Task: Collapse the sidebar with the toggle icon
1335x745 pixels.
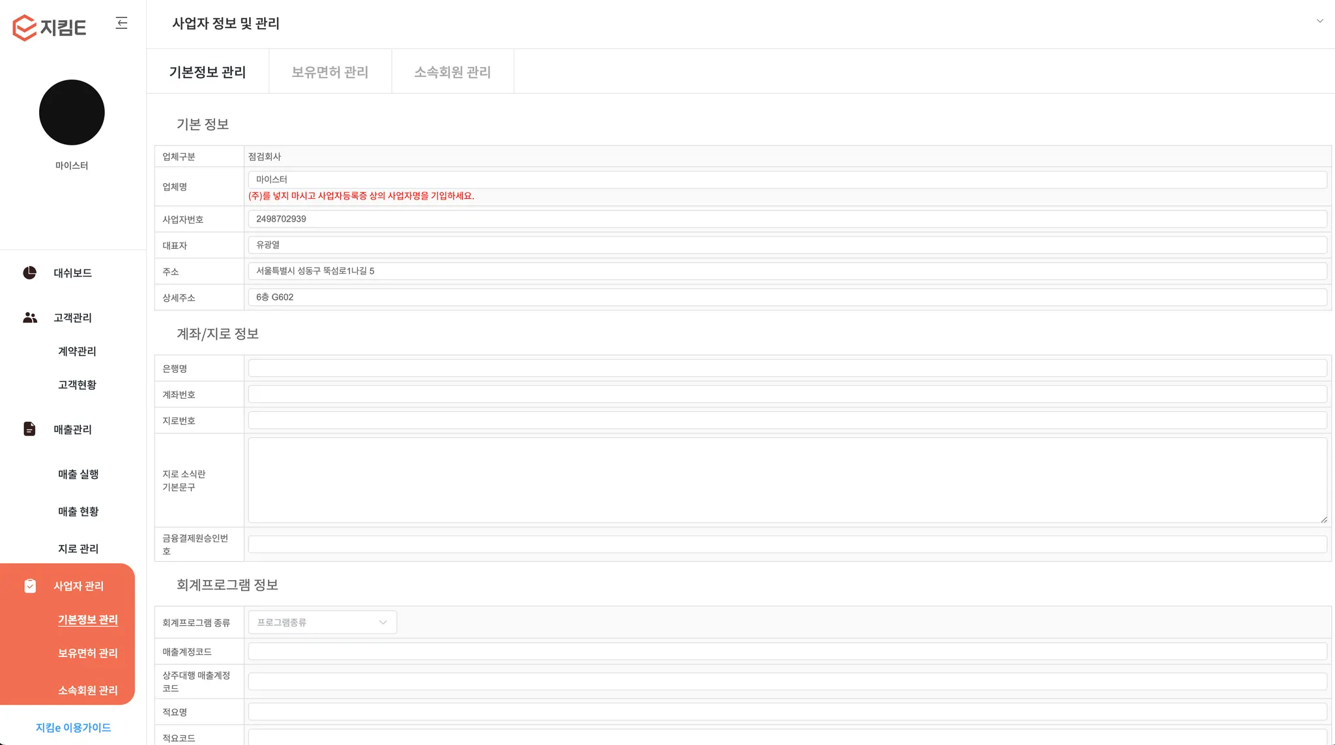Action: point(122,23)
